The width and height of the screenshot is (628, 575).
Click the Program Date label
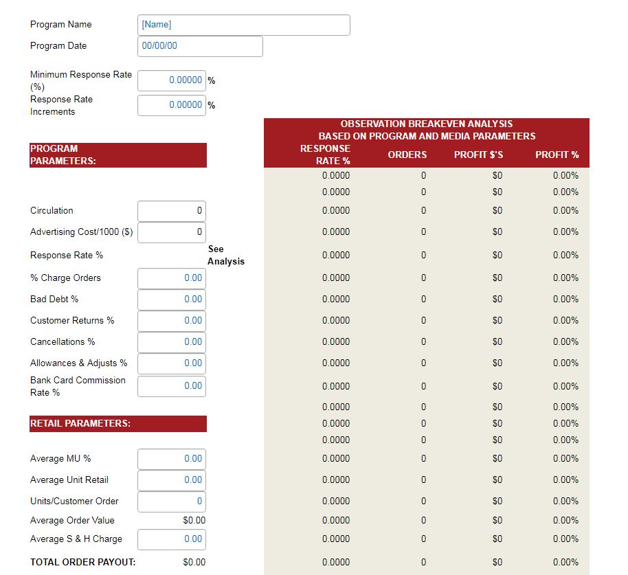click(58, 45)
